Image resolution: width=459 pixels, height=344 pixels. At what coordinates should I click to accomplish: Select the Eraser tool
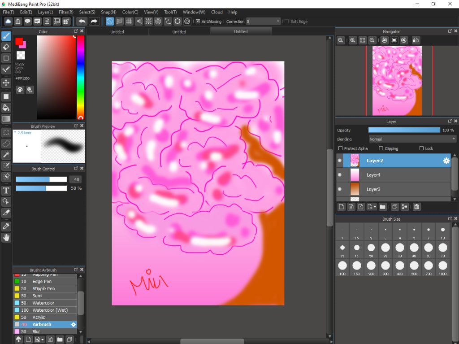coord(6,47)
